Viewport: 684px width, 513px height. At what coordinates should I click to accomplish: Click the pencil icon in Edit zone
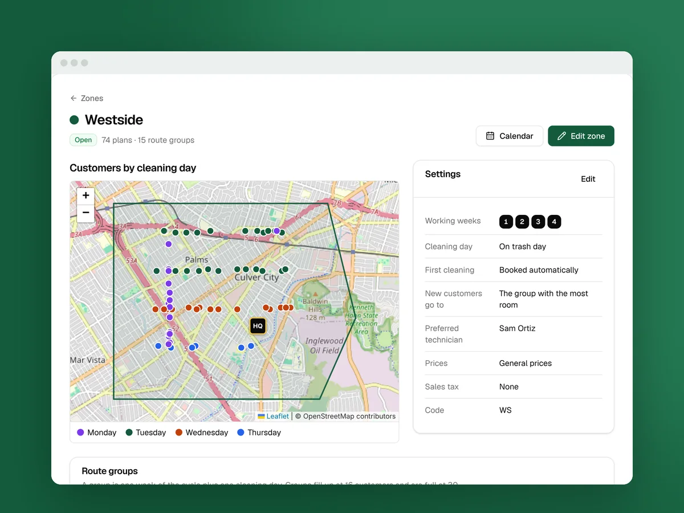tap(561, 136)
